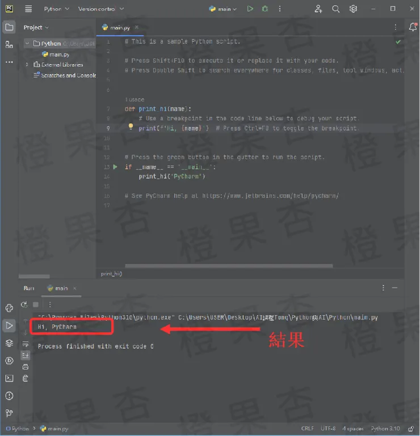Change 4 spaces indent setting

pos(352,429)
